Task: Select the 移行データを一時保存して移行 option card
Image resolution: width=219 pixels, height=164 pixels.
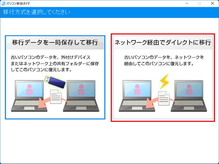Action: [x=55, y=77]
